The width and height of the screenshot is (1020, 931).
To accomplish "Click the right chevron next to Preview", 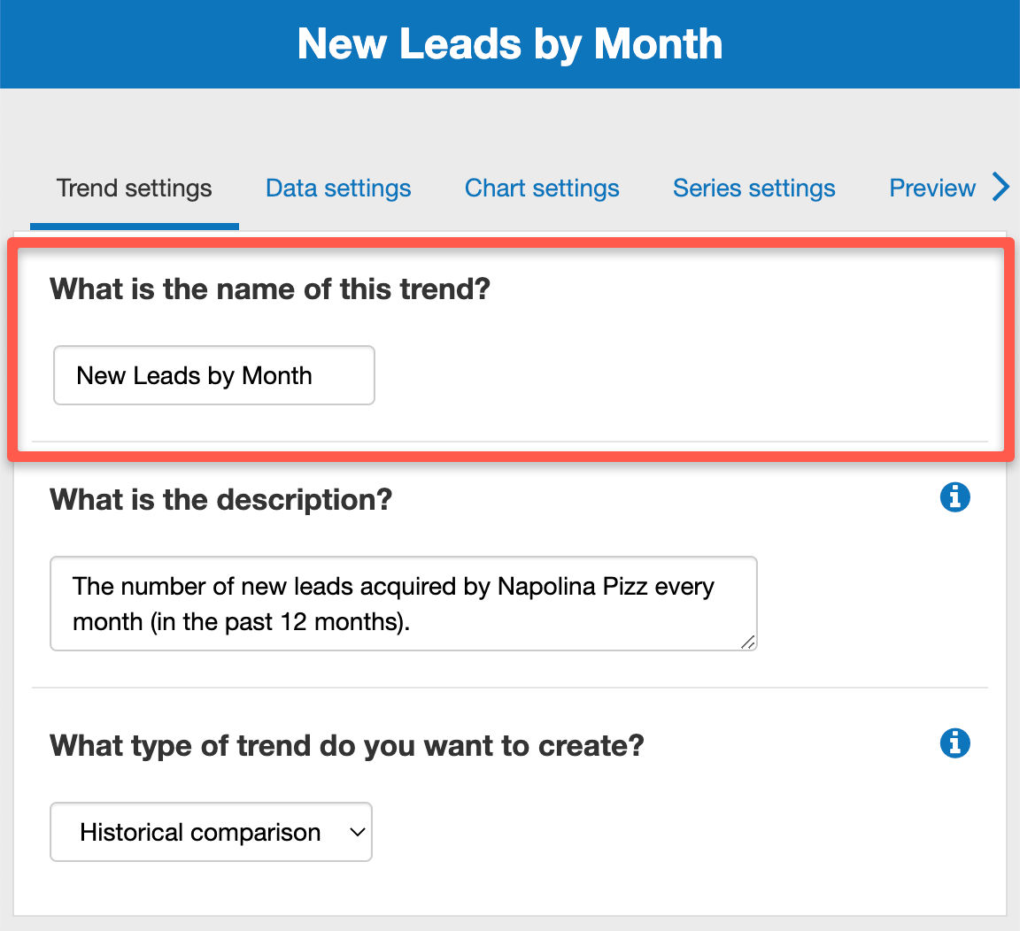I will pos(1001,188).
